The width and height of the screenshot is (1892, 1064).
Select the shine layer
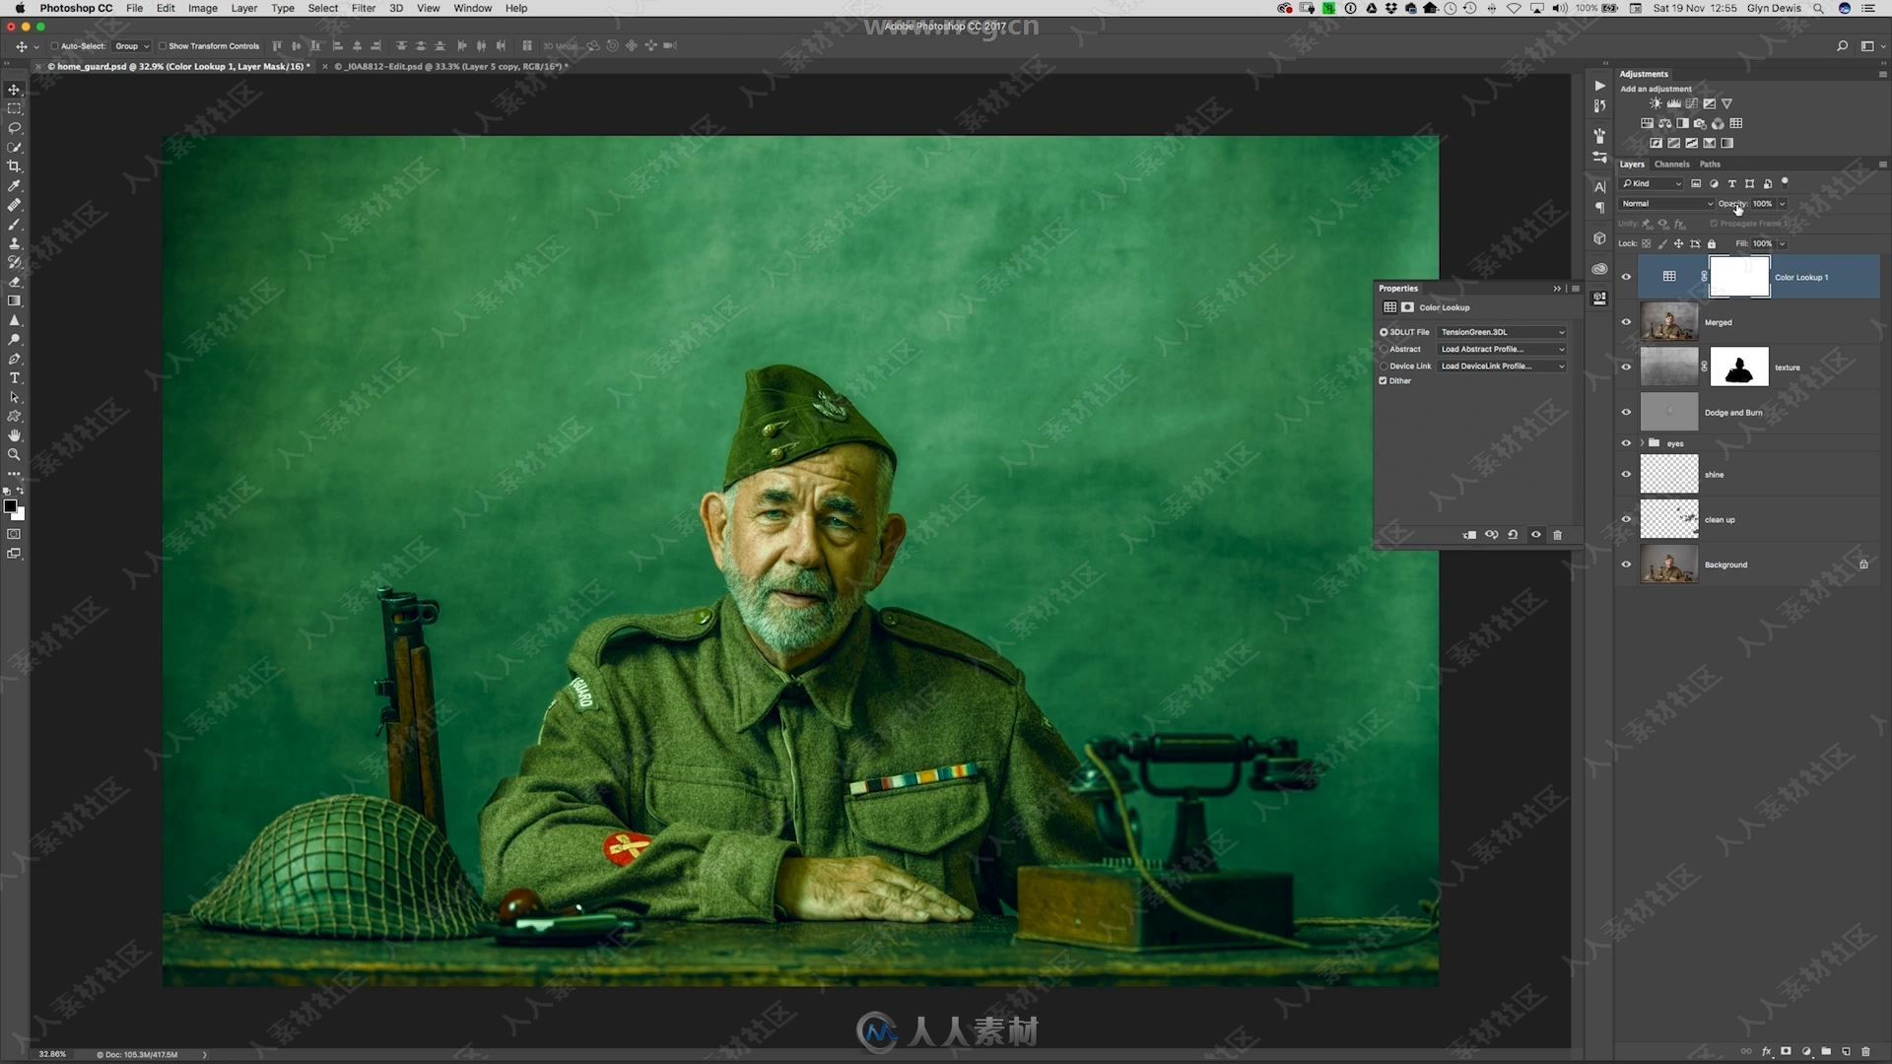click(1758, 475)
